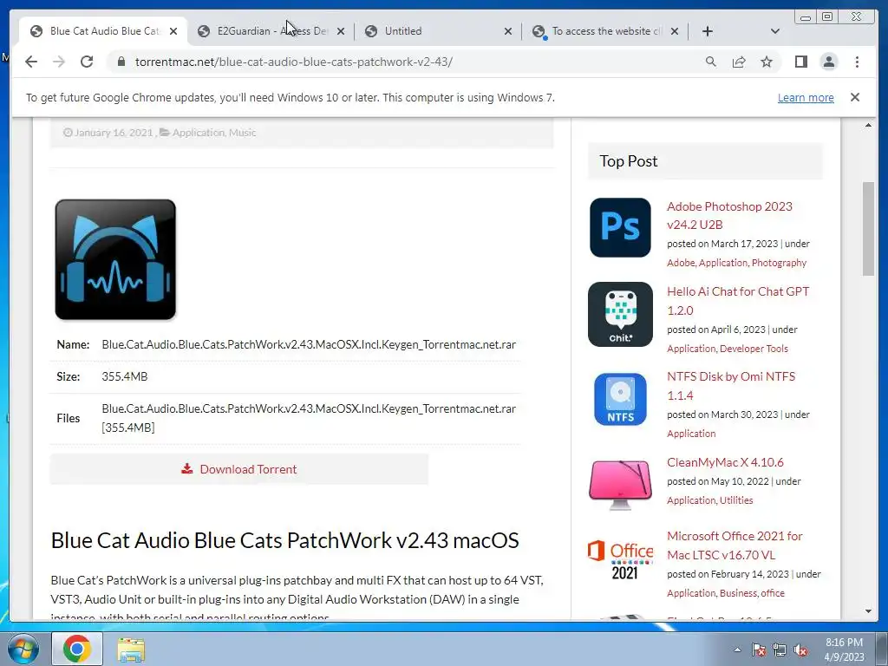Open the Microsoft Office 2021 for Mac post
The image size is (888, 666).
(735, 545)
